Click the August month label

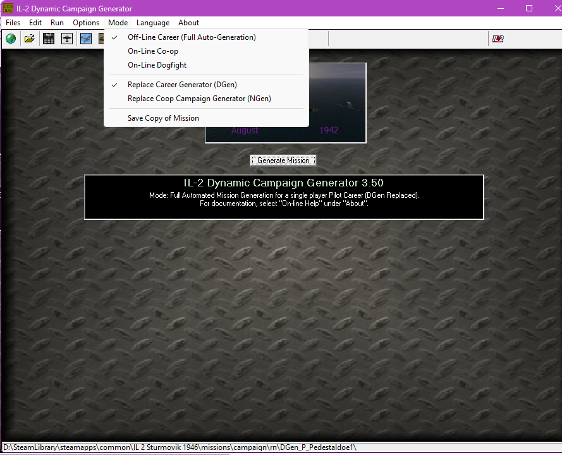245,130
